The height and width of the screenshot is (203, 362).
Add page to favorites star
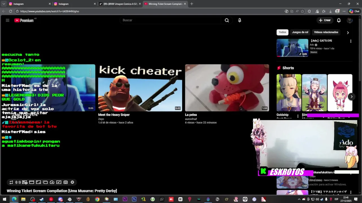(x=302, y=11)
